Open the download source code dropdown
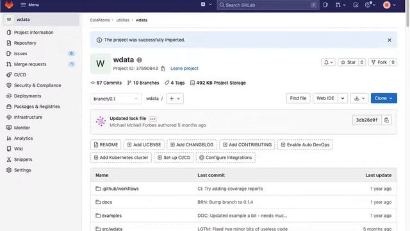This screenshot has width=410, height=231. pyautogui.click(x=359, y=98)
